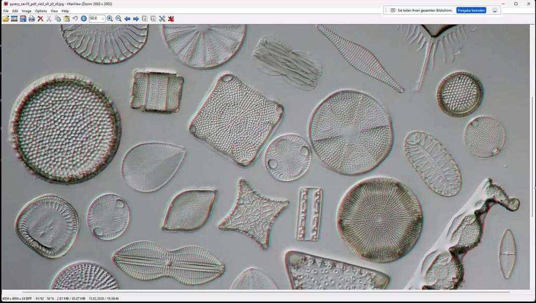Go to next image with right arrow
536x303 pixels.
click(136, 19)
